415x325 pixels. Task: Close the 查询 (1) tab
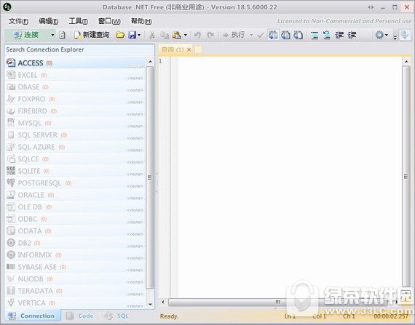point(189,49)
